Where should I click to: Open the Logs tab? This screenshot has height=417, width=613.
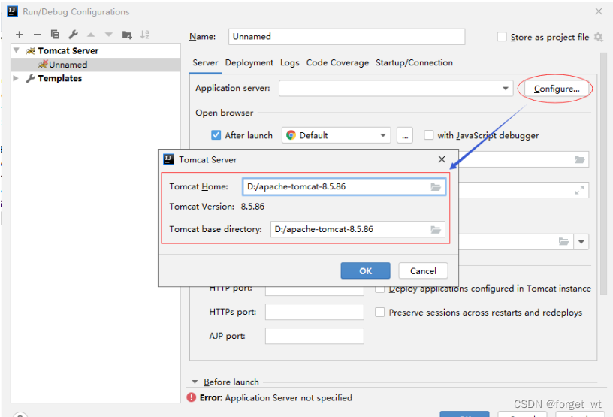click(x=290, y=62)
